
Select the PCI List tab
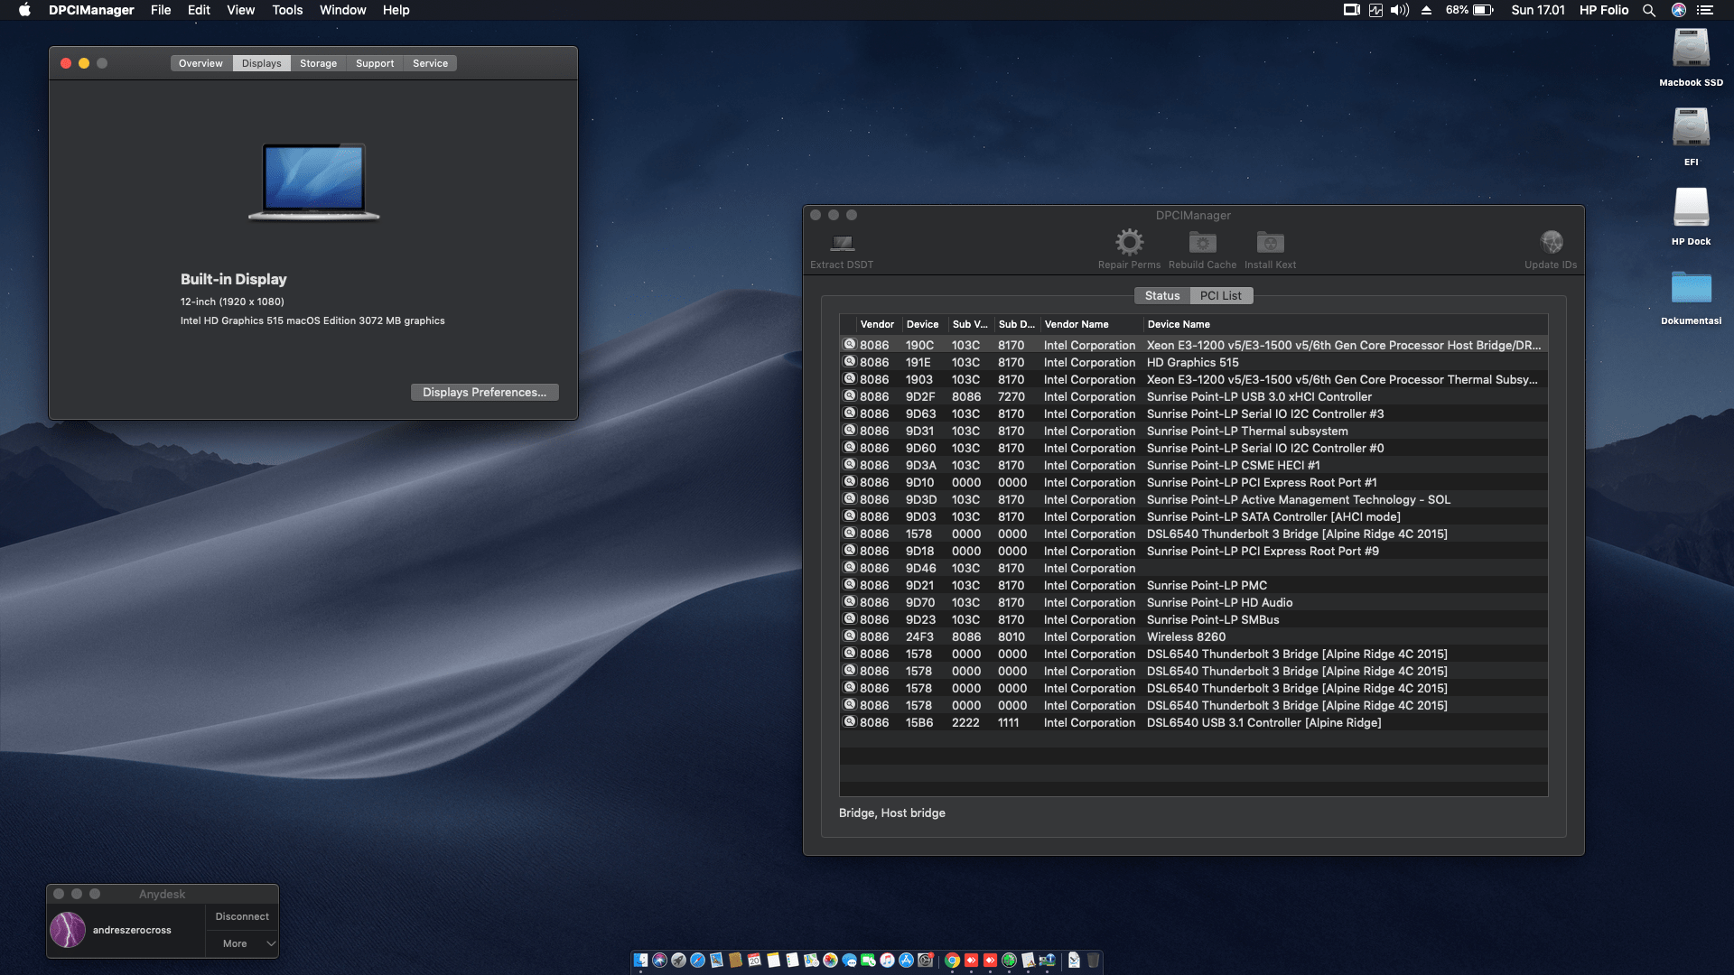[x=1221, y=296]
